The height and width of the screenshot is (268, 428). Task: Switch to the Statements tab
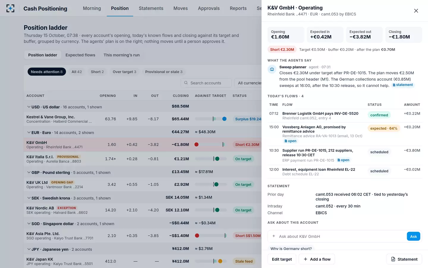pyautogui.click(x=151, y=8)
